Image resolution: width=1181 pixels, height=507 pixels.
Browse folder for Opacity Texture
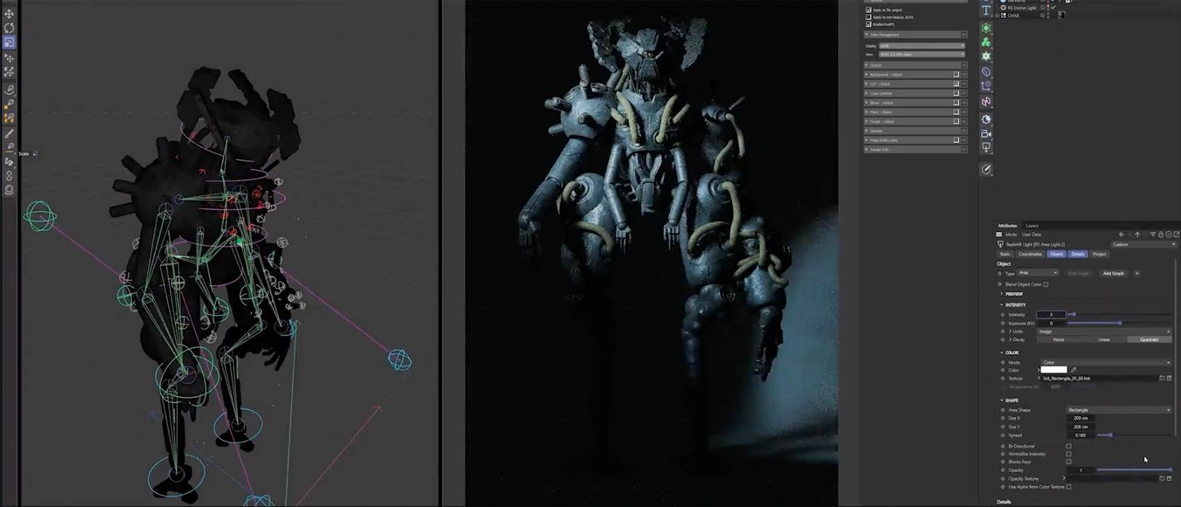click(x=1162, y=479)
